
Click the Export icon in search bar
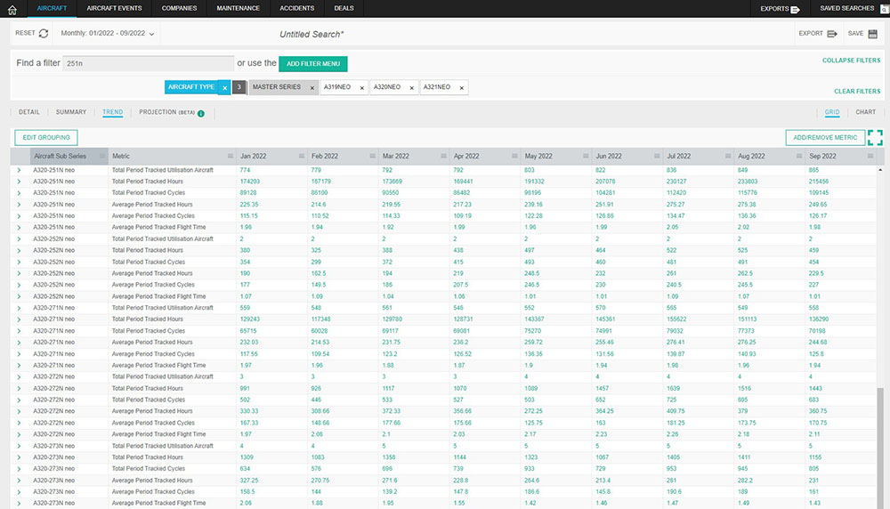pos(832,34)
